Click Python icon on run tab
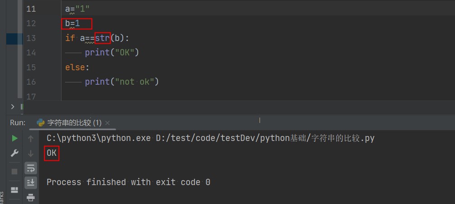Viewport: 455px width, 204px height. point(41,122)
